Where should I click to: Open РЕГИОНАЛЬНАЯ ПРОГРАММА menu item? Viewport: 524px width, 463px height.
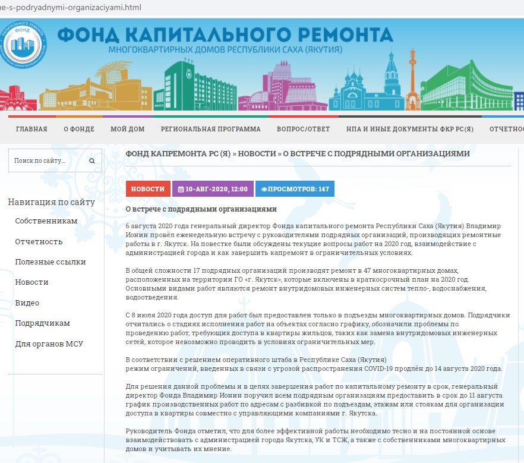[210, 129]
